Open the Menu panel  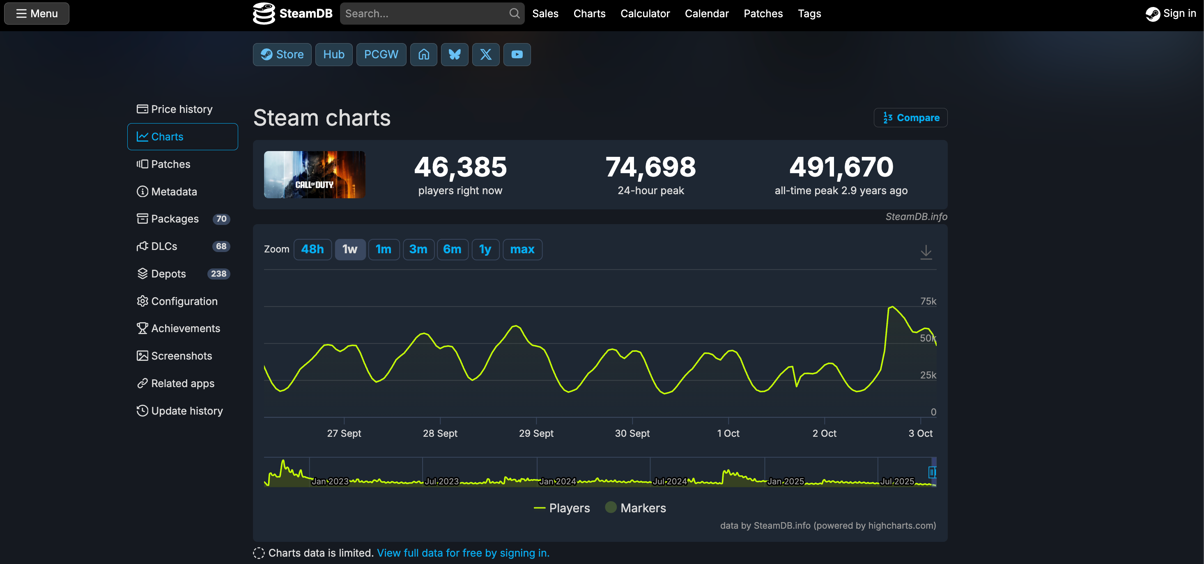[x=37, y=14]
